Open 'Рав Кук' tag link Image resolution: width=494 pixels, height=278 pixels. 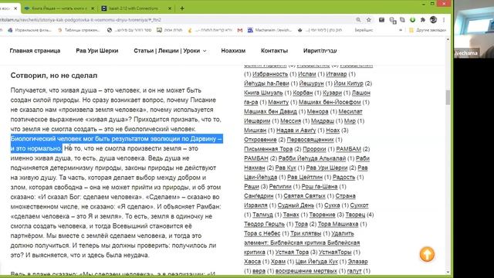(x=286, y=168)
